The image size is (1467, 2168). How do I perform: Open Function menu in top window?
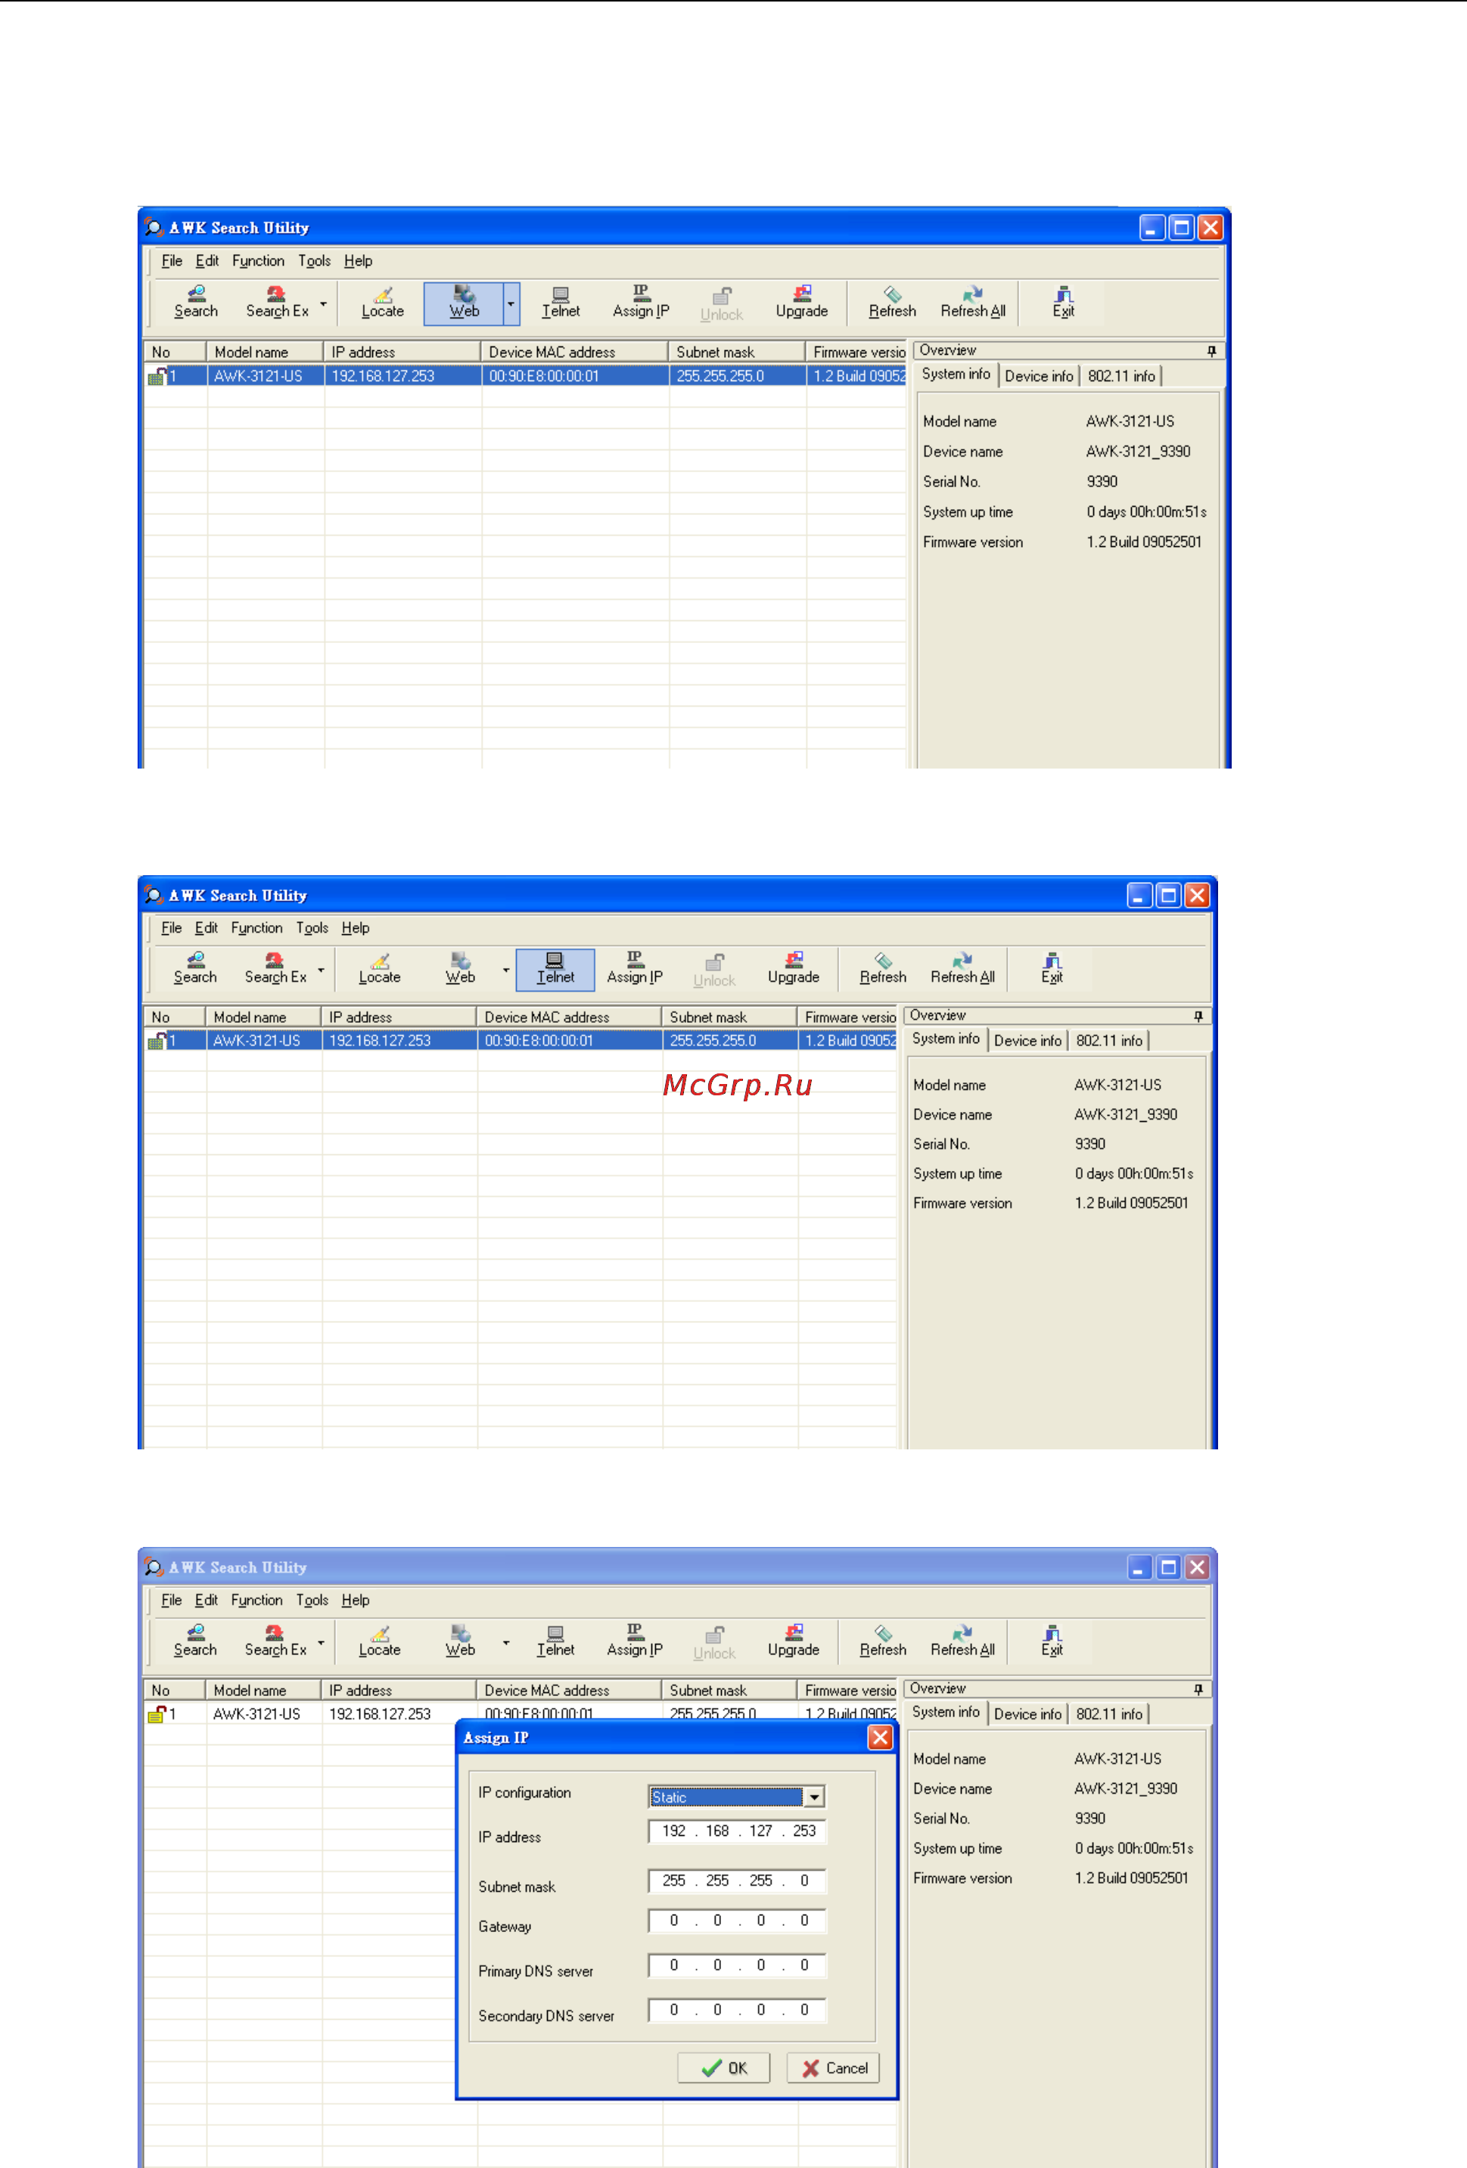pyautogui.click(x=259, y=261)
